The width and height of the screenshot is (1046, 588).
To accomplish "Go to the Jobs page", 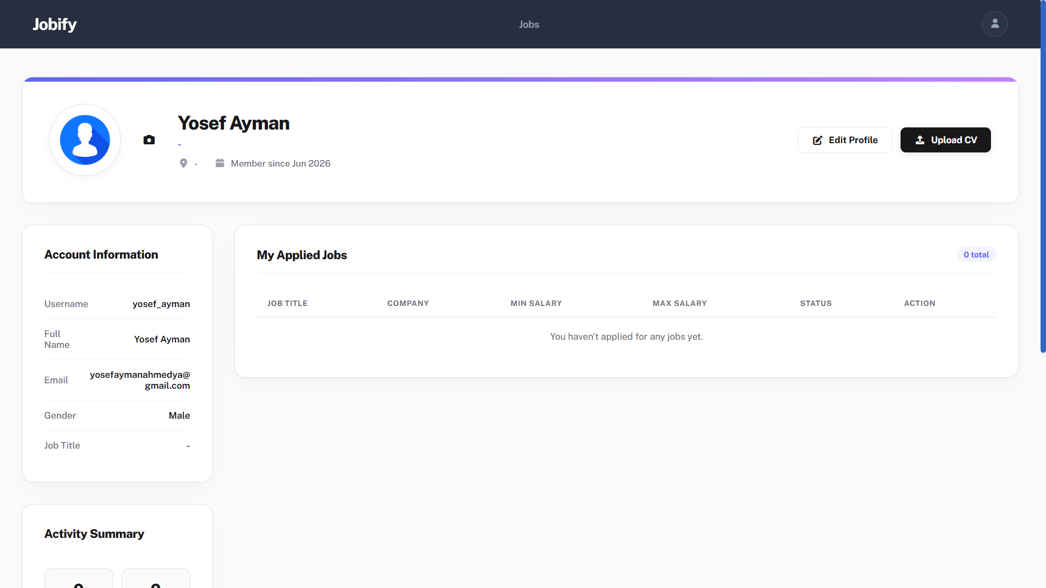I will tap(529, 24).
